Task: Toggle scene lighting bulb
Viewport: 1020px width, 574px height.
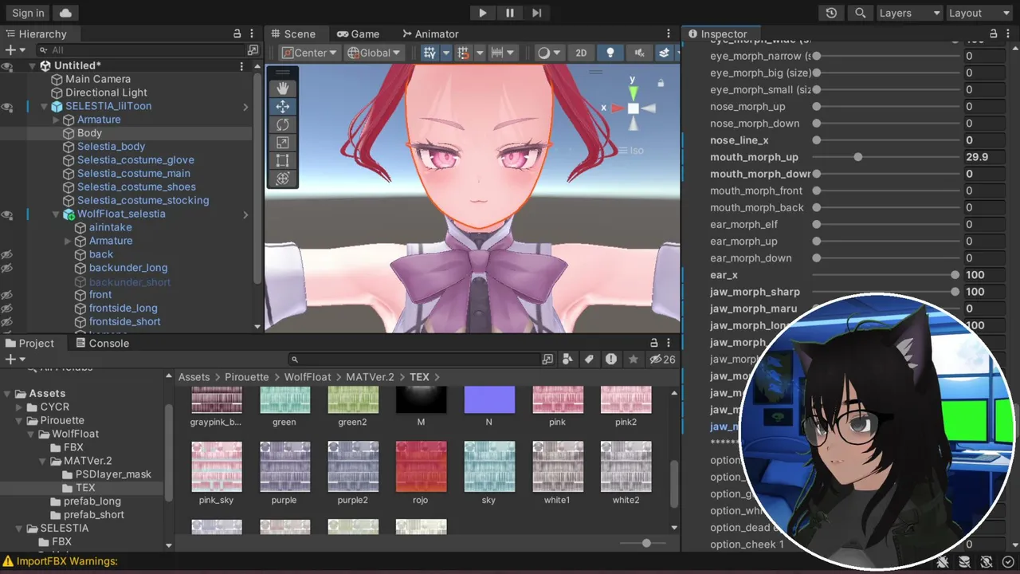Action: coord(610,53)
